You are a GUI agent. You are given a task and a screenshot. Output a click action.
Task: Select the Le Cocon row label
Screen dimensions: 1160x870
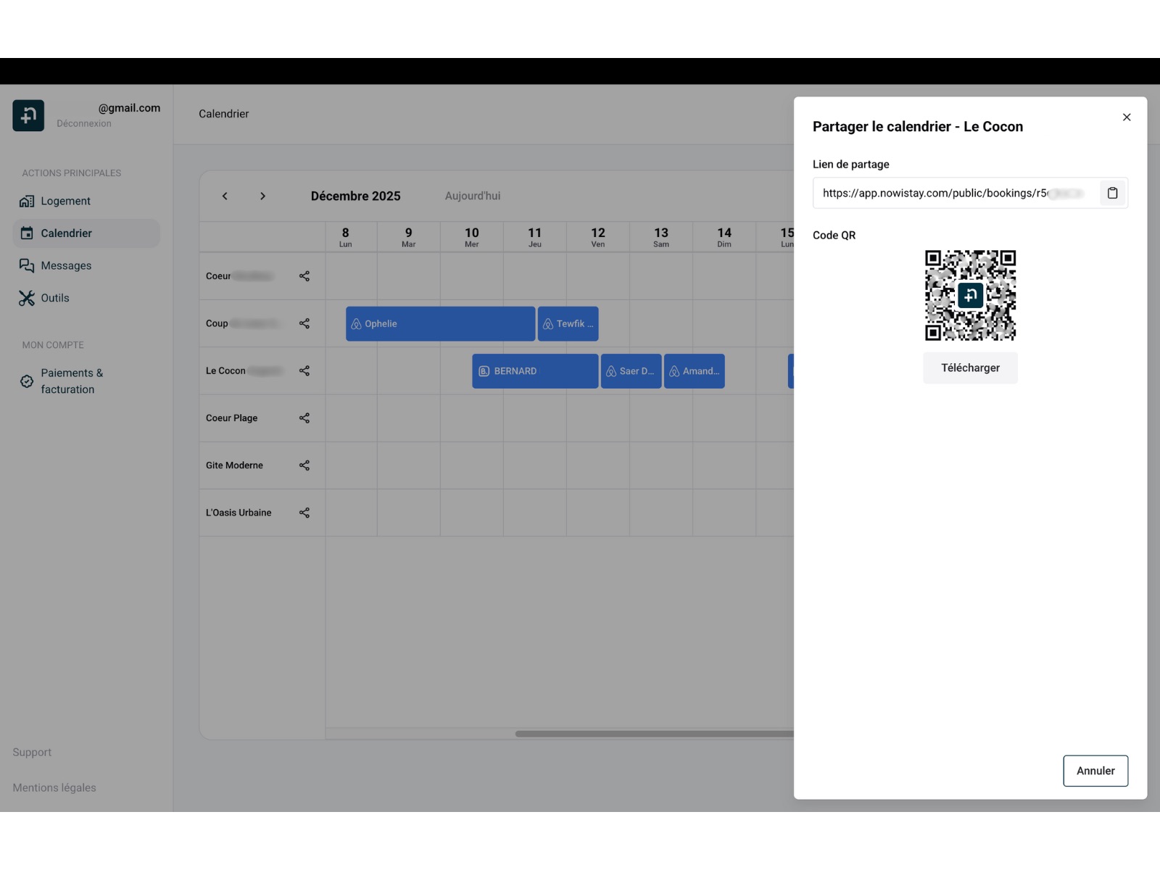point(225,370)
